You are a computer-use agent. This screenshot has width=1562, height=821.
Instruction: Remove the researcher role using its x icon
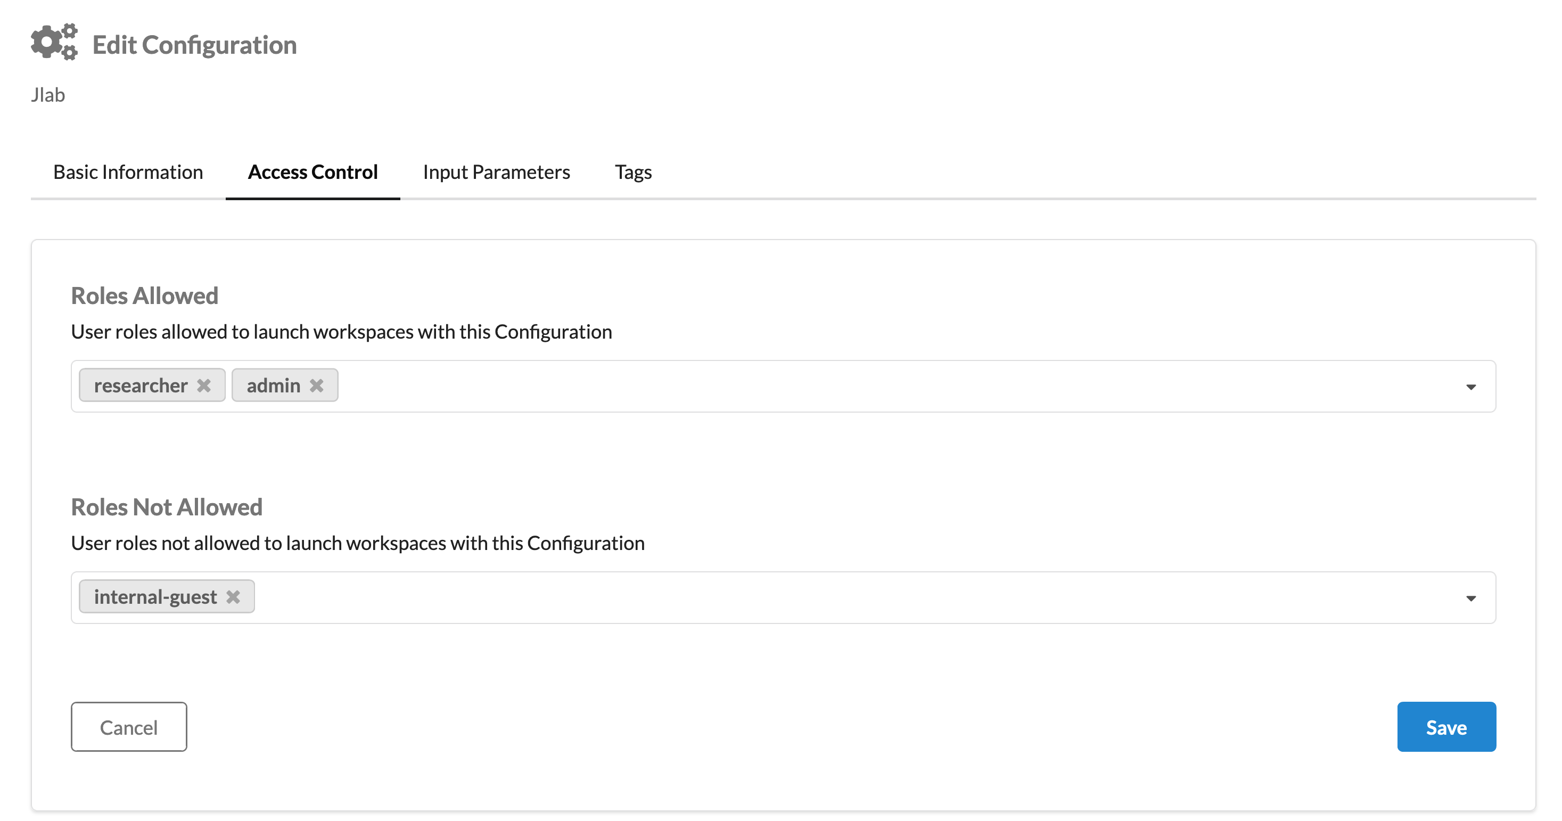coord(204,384)
